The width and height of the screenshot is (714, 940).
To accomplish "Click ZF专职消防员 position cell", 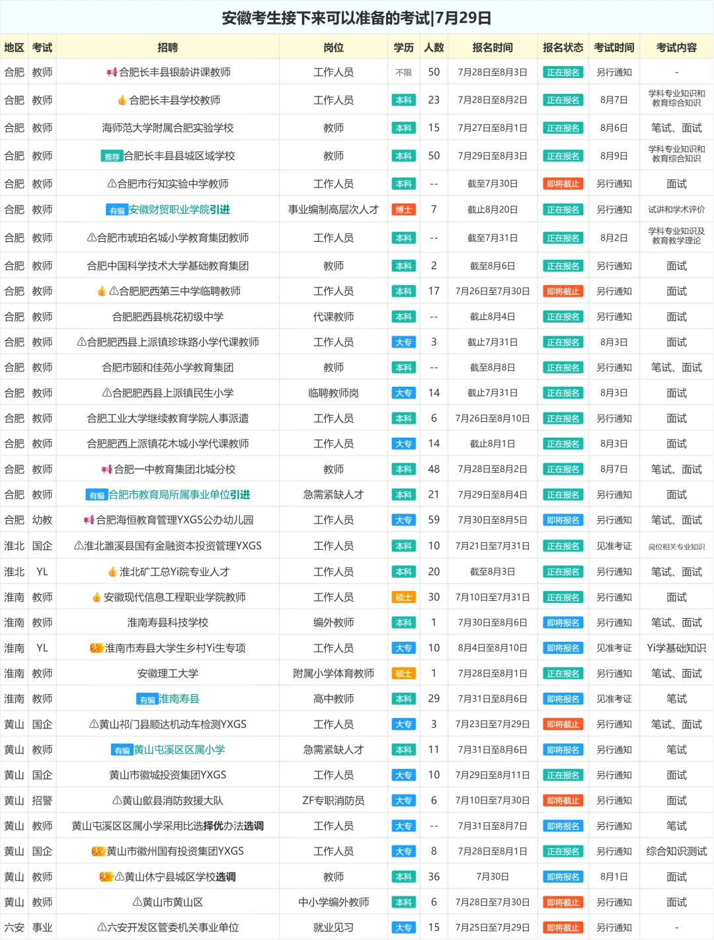I will (x=334, y=801).
